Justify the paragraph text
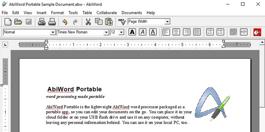The width and height of the screenshot is (265, 132). 197,32
